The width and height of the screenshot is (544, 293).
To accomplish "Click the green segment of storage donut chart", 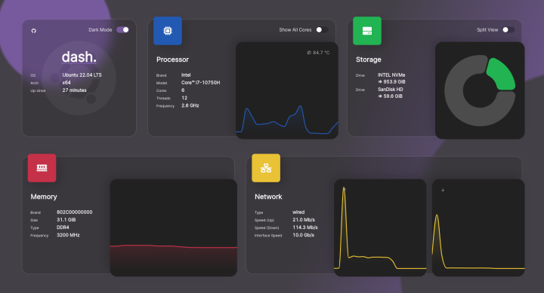I will click(501, 75).
